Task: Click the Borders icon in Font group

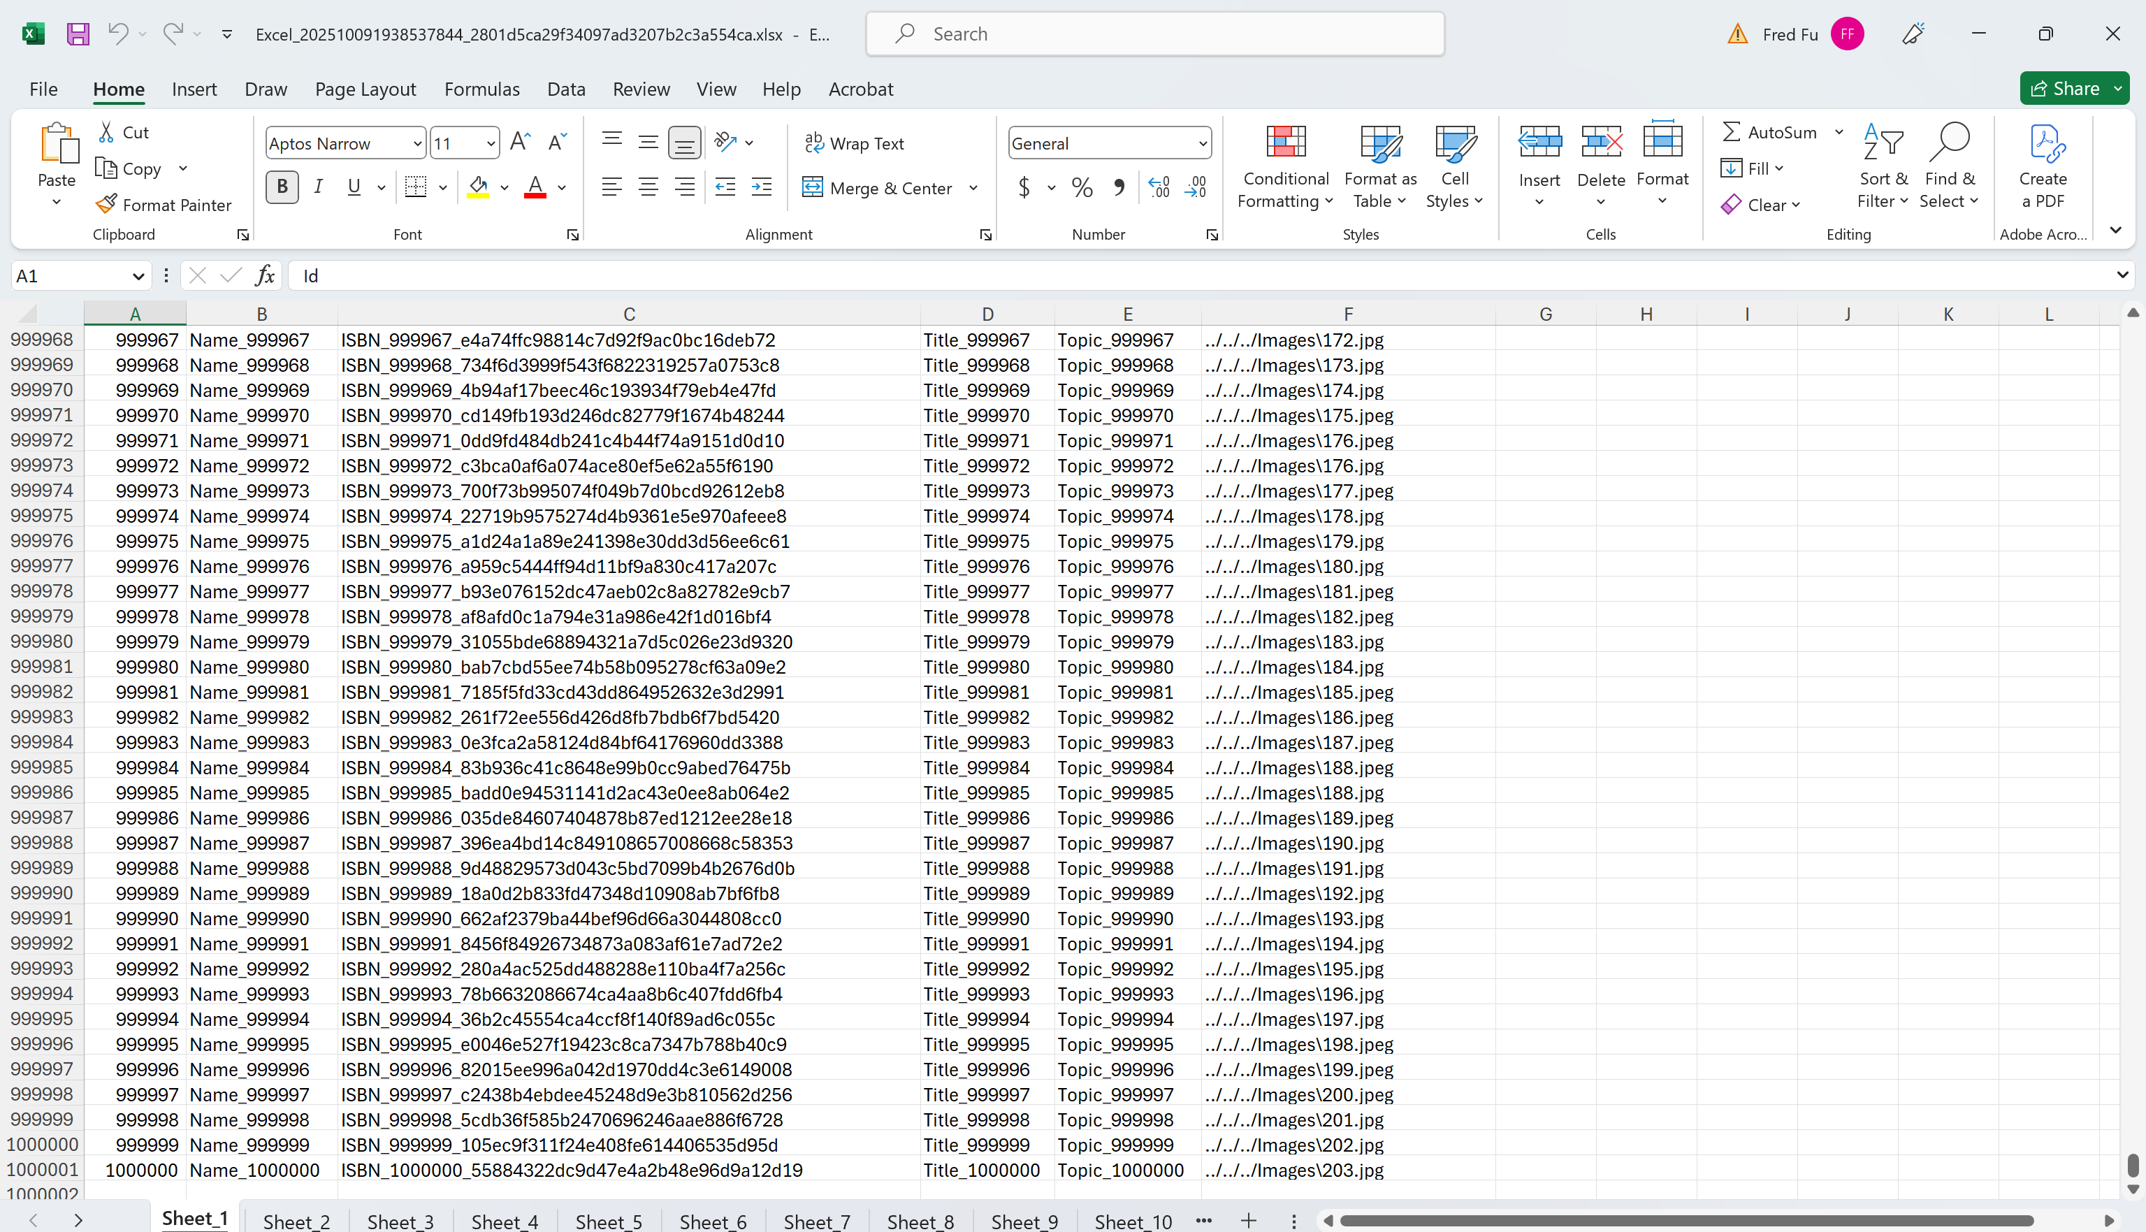Action: (415, 187)
